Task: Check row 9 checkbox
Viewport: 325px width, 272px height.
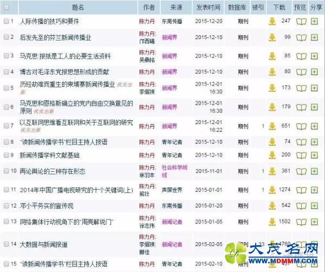Action: (6, 155)
